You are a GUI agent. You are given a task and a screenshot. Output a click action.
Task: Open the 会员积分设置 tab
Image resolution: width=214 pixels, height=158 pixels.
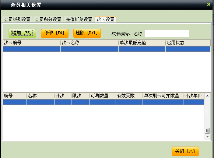click(48, 19)
